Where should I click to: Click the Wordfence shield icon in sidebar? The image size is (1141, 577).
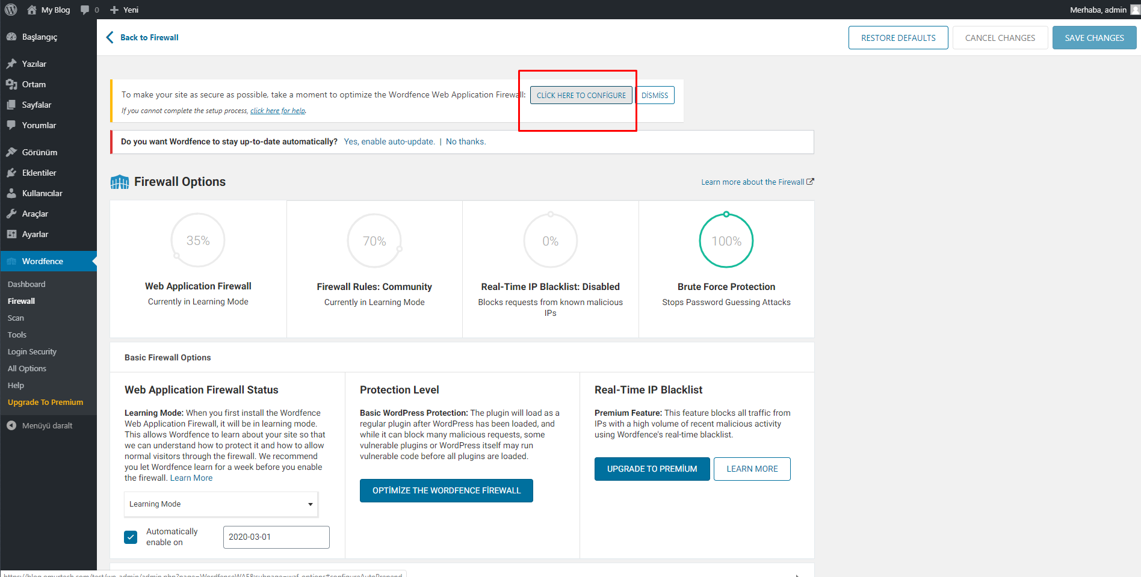[x=11, y=261]
